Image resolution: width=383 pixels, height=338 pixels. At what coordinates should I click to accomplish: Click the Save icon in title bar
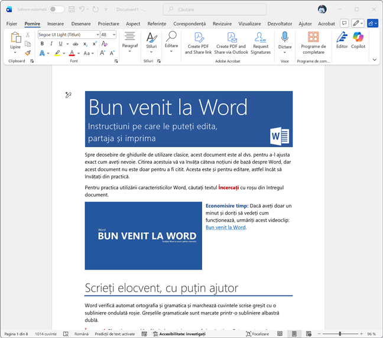pyautogui.click(x=72, y=9)
